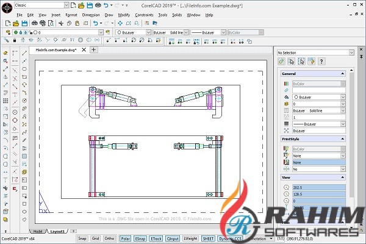The width and height of the screenshot is (366, 244).
Task: Open the layer 0 dropdown
Action: [x=101, y=32]
